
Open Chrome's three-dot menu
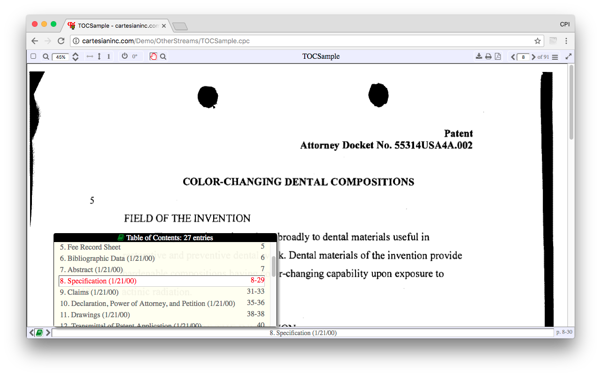(566, 41)
